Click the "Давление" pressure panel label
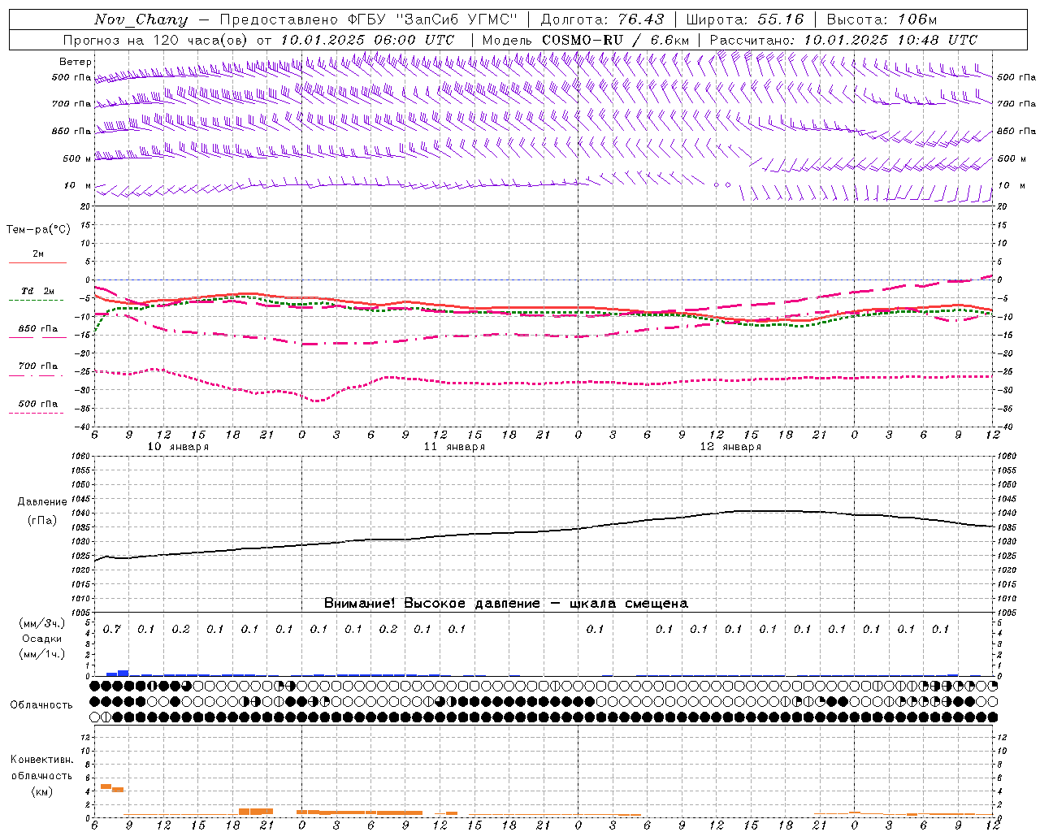 [x=42, y=502]
